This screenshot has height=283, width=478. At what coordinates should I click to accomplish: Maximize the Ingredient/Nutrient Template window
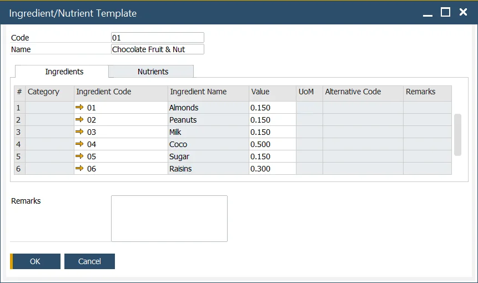click(445, 12)
